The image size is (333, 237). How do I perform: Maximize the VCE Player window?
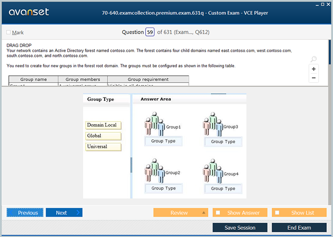[x=323, y=4]
